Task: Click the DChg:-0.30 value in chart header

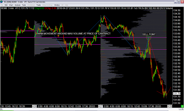Action: [x=50, y=8]
